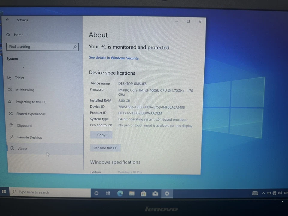Open Tablet settings from the sidebar

tap(19, 78)
